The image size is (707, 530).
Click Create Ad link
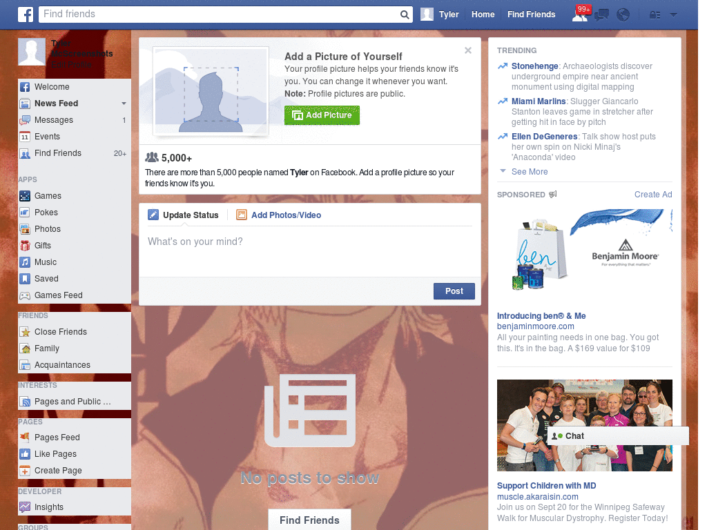(x=653, y=195)
